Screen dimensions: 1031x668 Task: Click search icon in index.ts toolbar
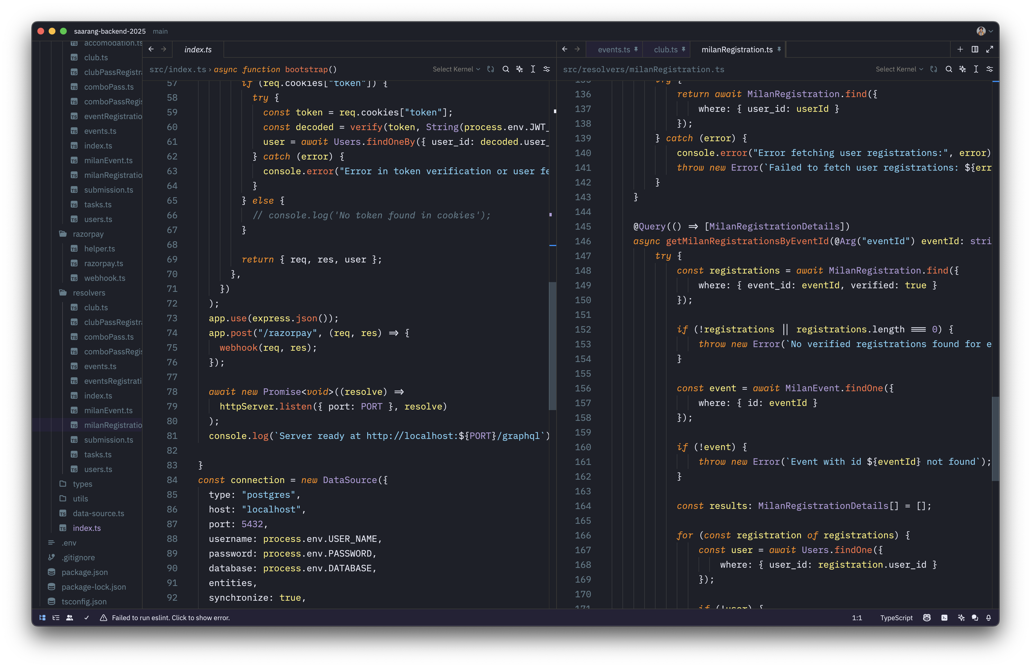(506, 69)
